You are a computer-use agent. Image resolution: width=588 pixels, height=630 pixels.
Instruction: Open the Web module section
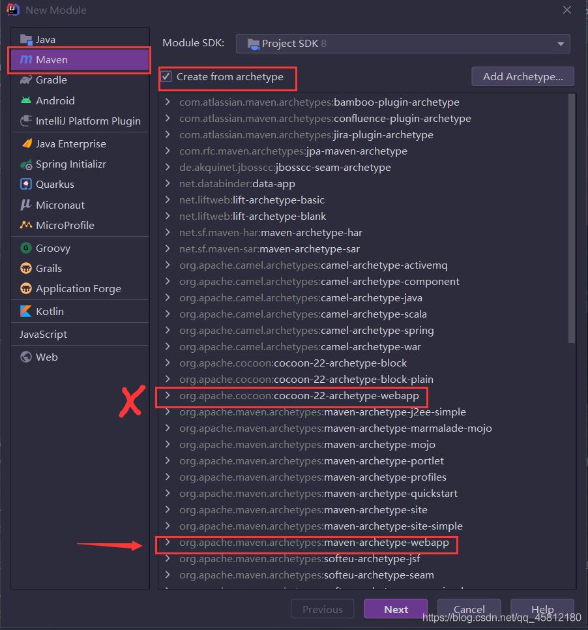pos(48,357)
